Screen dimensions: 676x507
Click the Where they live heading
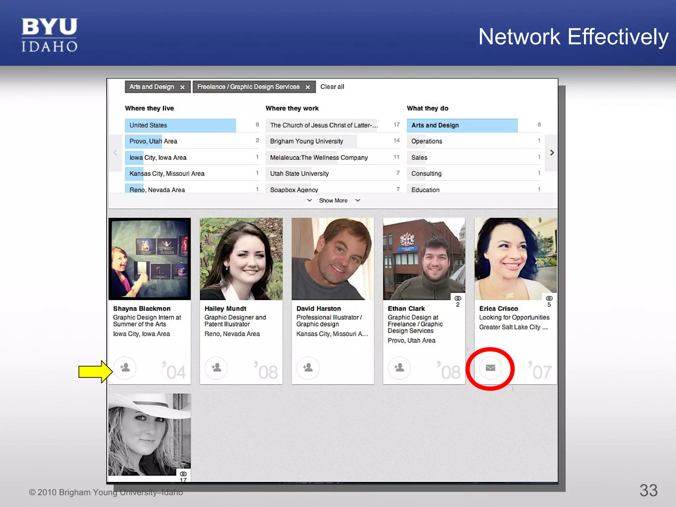point(149,108)
